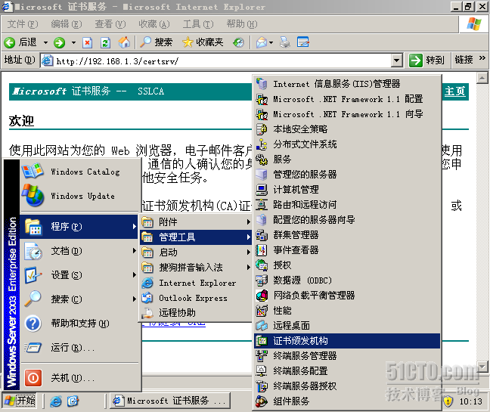Click 关机(U)... shutdown in Start menu
Viewport: 490px width, 412px height.
tap(79, 378)
